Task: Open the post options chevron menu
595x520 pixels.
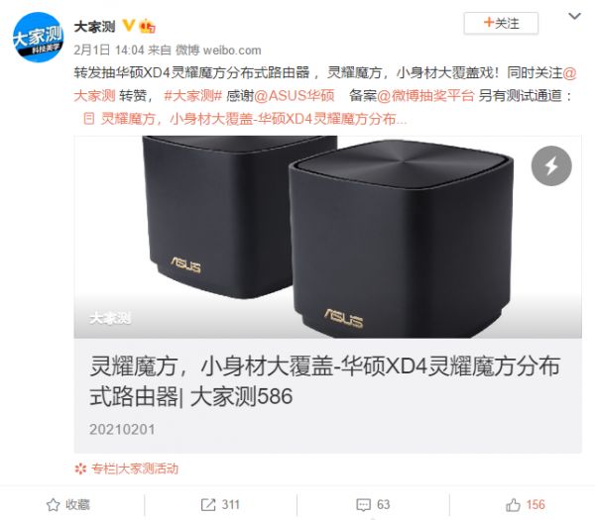Action: (574, 16)
